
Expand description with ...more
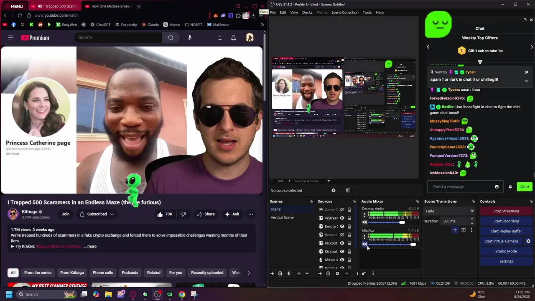[90, 247]
